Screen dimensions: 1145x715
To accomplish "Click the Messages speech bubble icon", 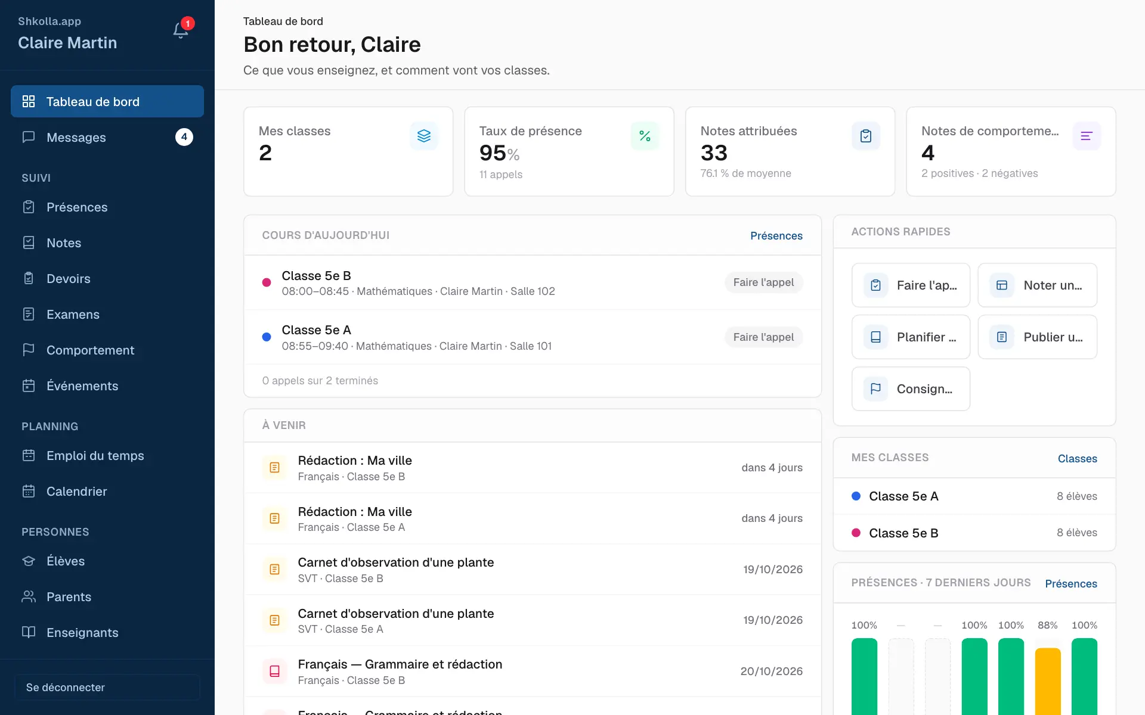I will 29,137.
